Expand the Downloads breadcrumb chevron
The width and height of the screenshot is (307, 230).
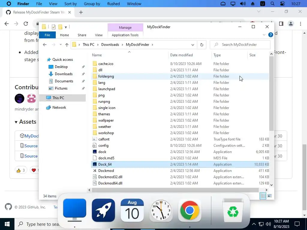(122, 45)
